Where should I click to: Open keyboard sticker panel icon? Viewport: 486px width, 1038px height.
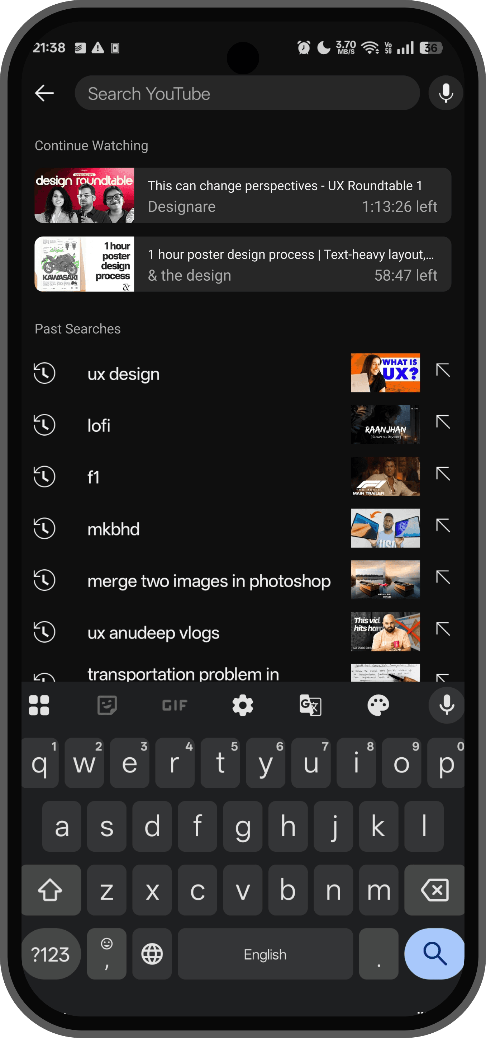107,705
